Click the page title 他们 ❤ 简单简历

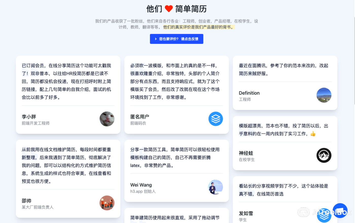point(176,9)
